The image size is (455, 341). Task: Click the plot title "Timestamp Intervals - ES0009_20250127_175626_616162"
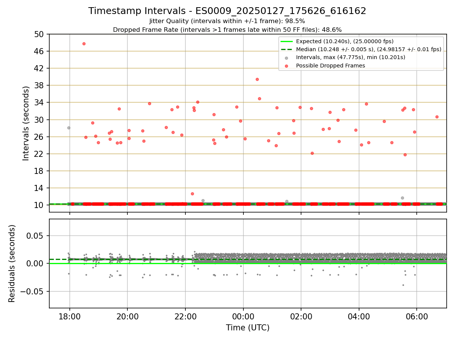click(x=227, y=11)
